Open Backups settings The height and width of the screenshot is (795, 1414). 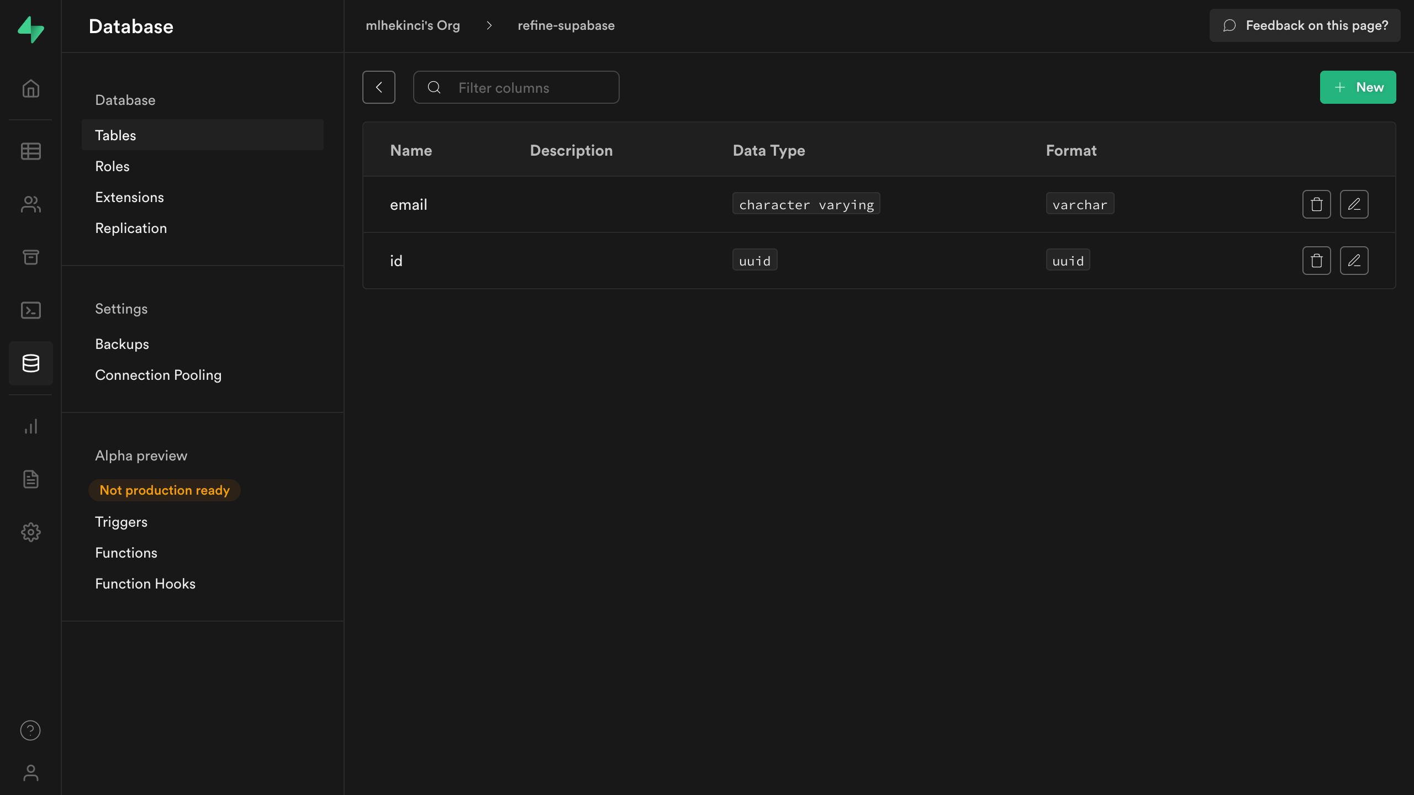[122, 344]
